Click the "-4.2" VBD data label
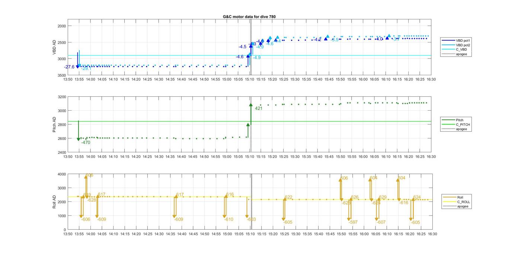 pos(317,39)
